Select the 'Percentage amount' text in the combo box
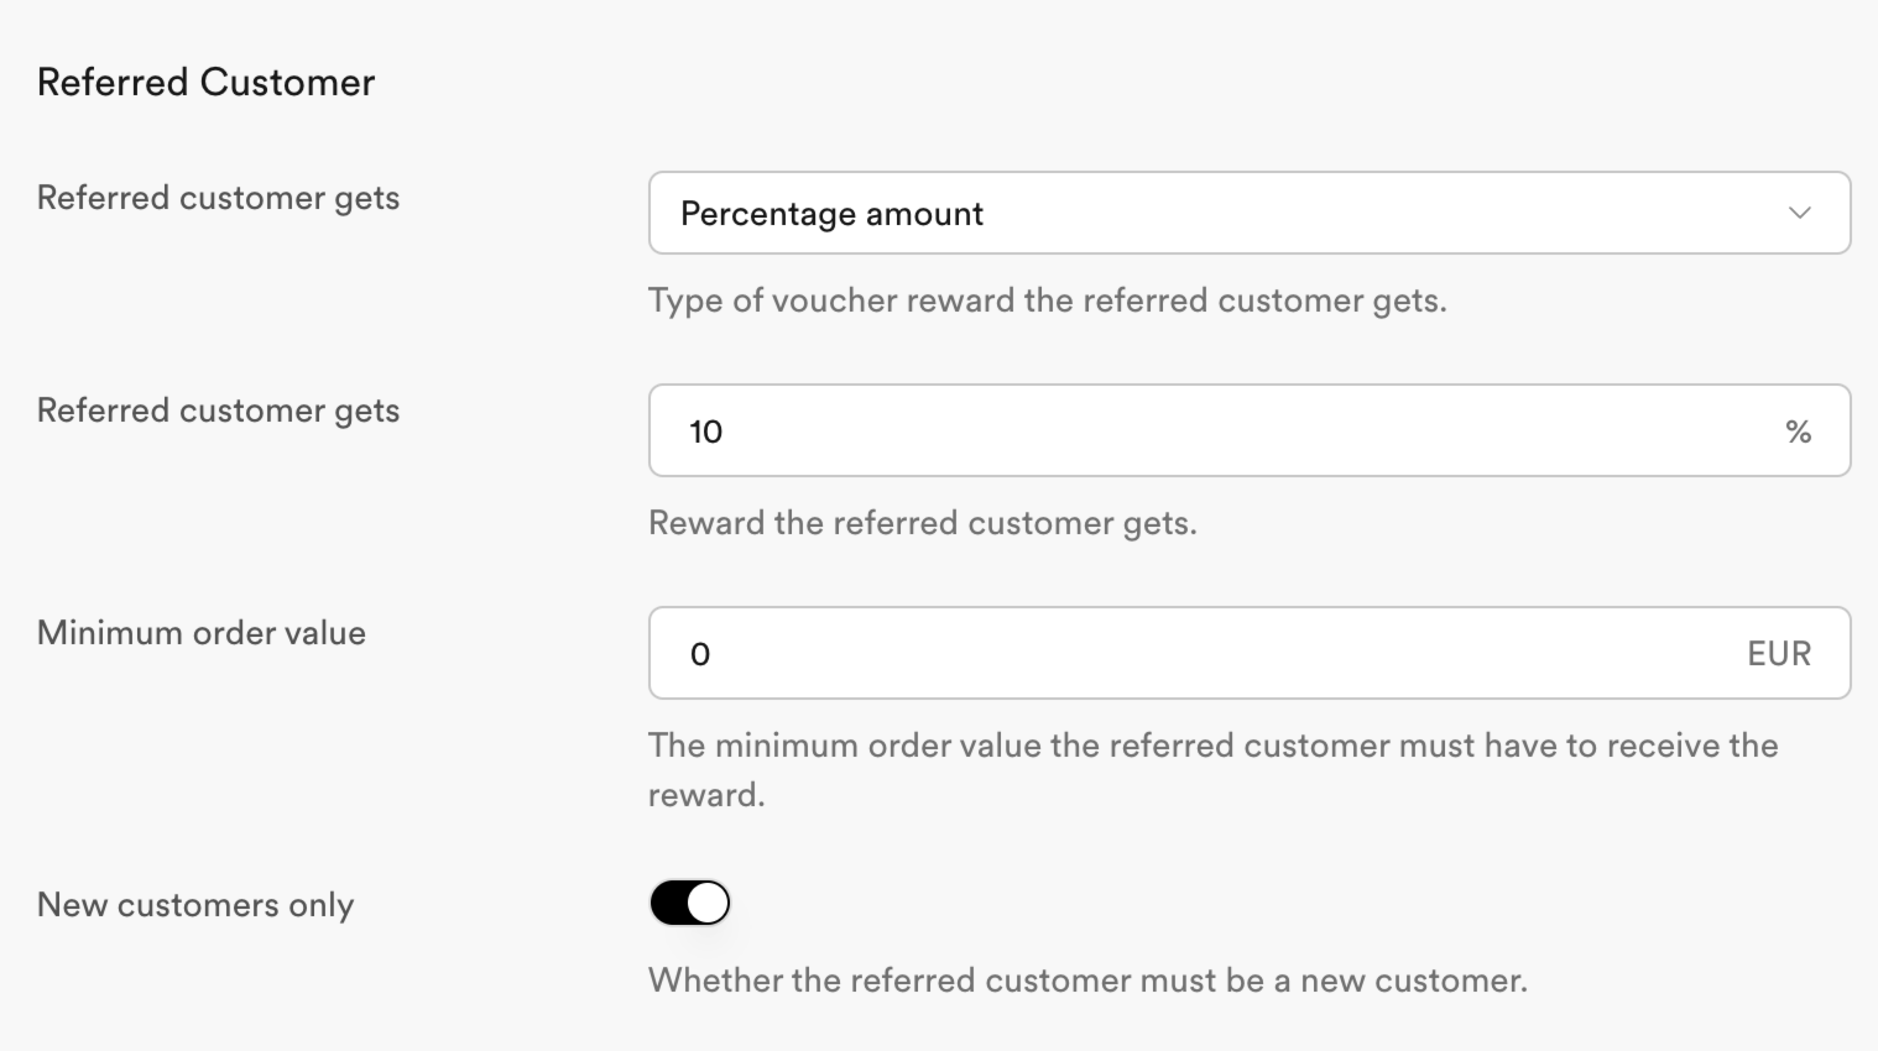This screenshot has width=1878, height=1051. click(832, 215)
